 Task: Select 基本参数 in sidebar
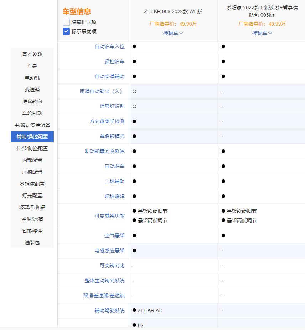click(32, 54)
